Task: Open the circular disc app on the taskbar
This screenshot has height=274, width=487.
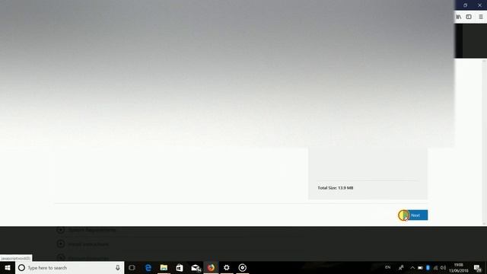Action: [242, 267]
